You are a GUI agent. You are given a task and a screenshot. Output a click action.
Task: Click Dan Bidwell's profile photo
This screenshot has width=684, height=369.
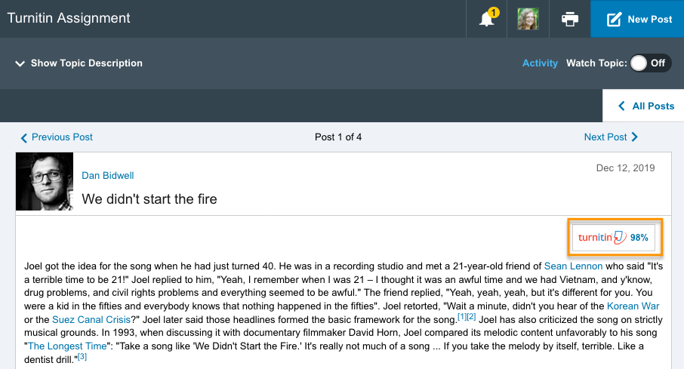point(45,181)
